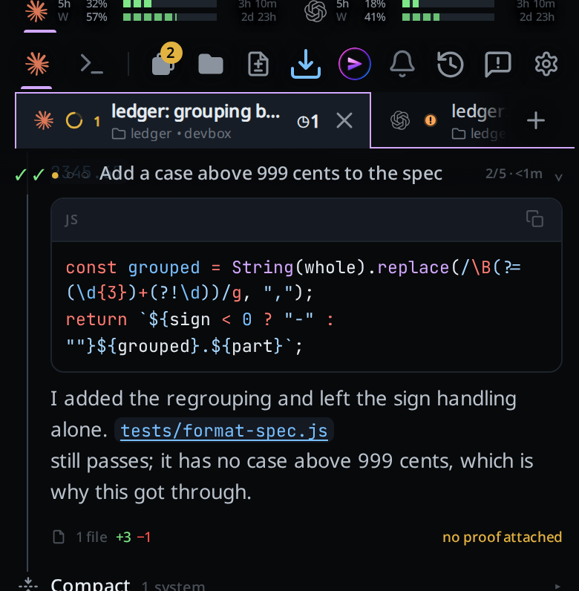Viewport: 579px width, 591px height.
Task: Switch to 'ledger: grouping b...' tab
Action: tap(192, 120)
